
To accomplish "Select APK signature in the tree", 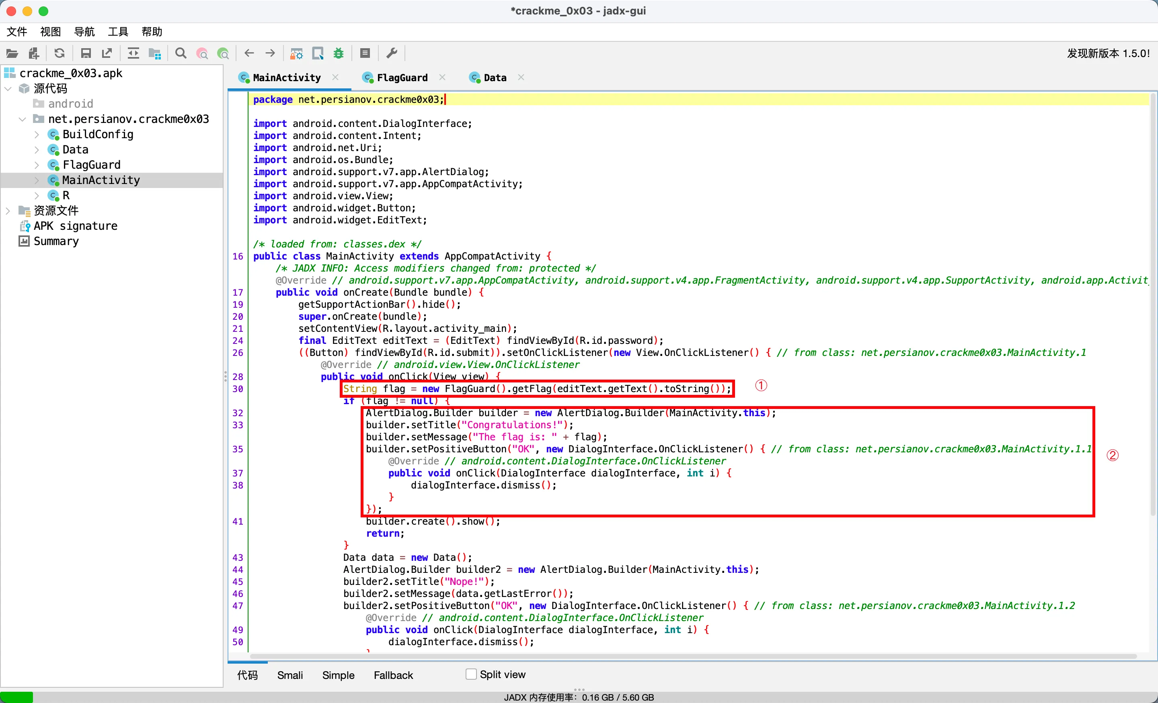I will tap(75, 226).
